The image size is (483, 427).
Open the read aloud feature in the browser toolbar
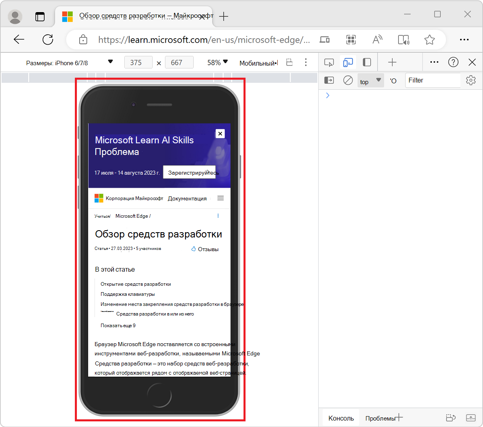pos(404,39)
